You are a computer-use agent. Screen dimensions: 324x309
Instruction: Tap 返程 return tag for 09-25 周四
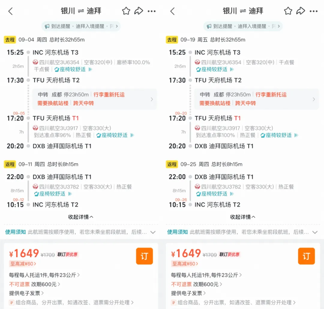(x=172, y=164)
